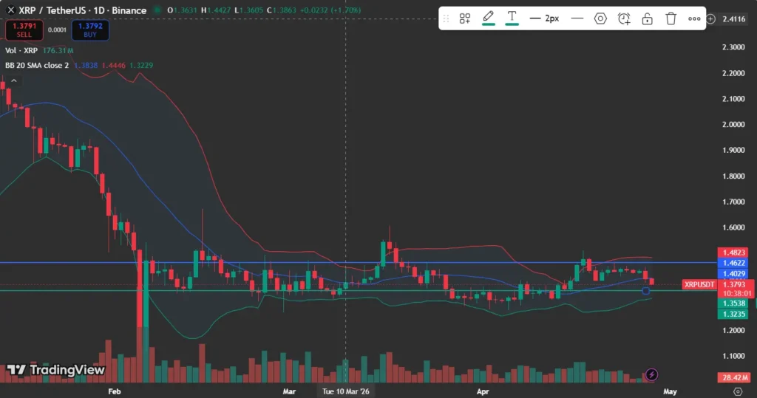Screen dimensions: 757x398
Task: Click the blue BUY 1.3792 button
Action: pyautogui.click(x=89, y=30)
